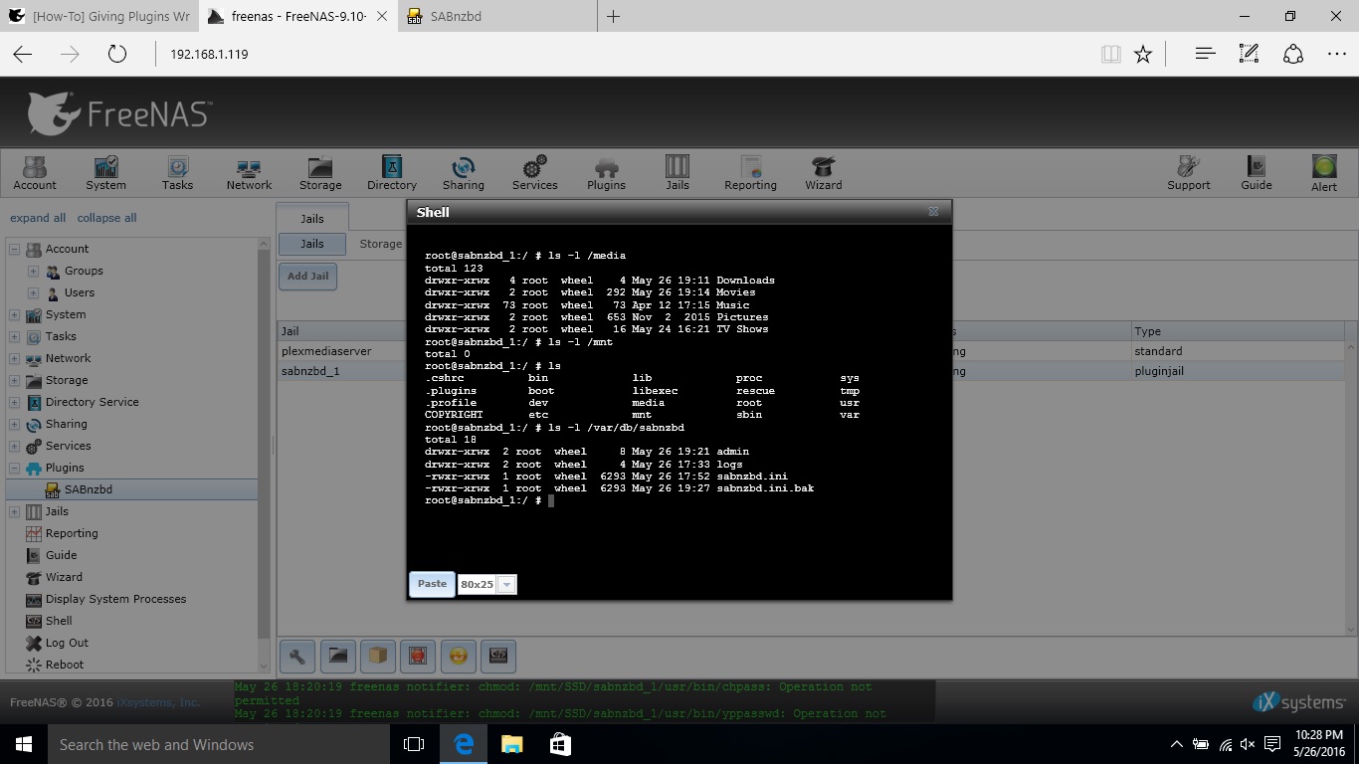1359x764 pixels.
Task: Open the Plugins toolbar icon
Action: 606,171
